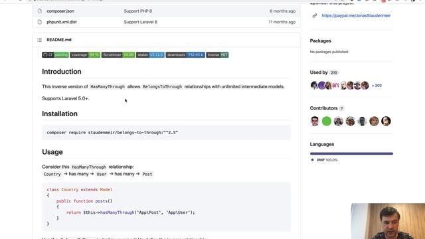
Task: Click the Installation heading
Action: pos(60,114)
